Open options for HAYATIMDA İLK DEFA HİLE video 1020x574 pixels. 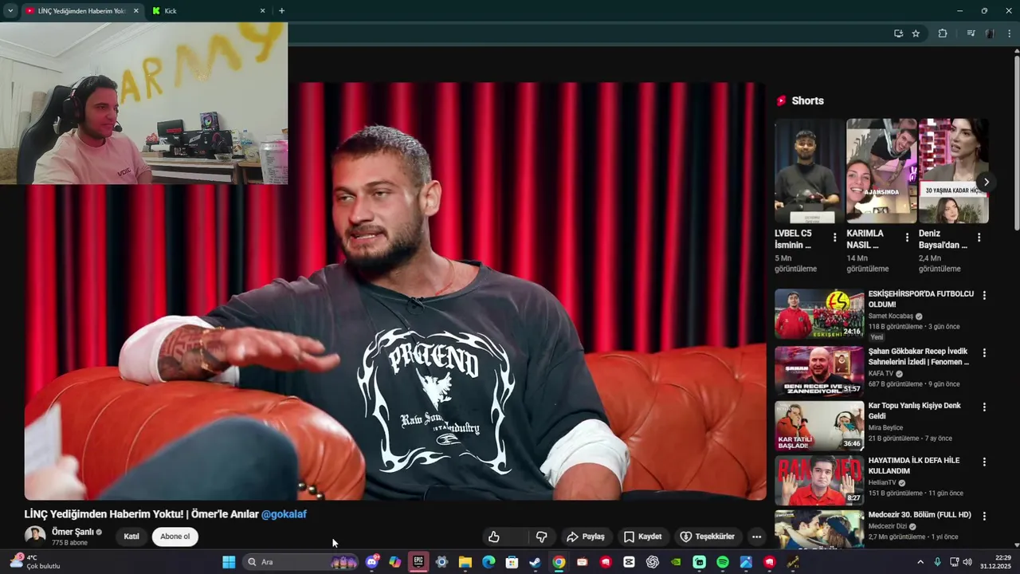(x=984, y=462)
